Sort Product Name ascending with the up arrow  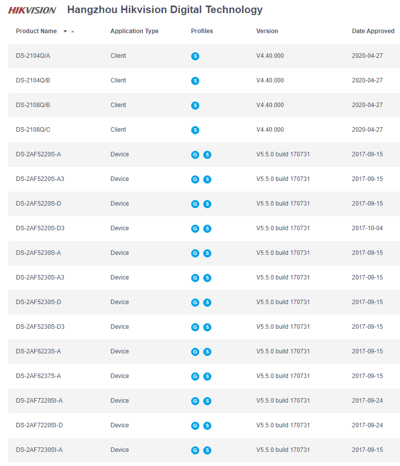pyautogui.click(x=72, y=31)
